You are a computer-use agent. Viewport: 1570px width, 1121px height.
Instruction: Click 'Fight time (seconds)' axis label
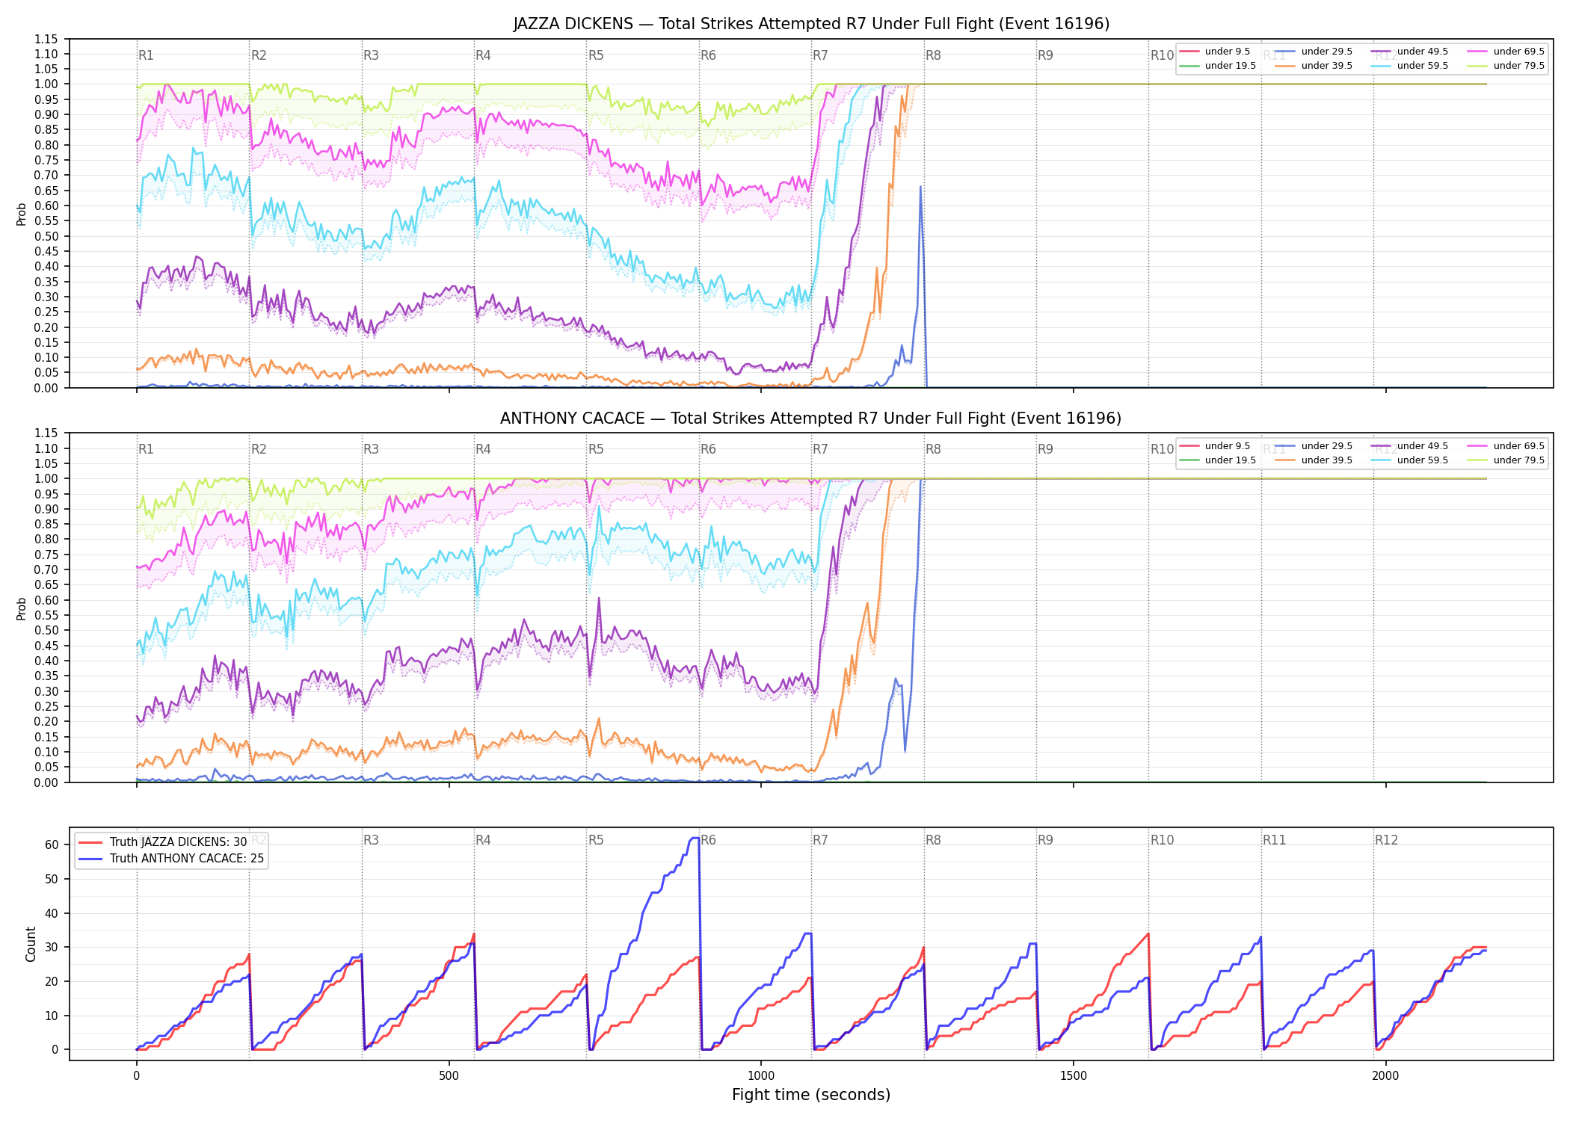(x=811, y=1095)
